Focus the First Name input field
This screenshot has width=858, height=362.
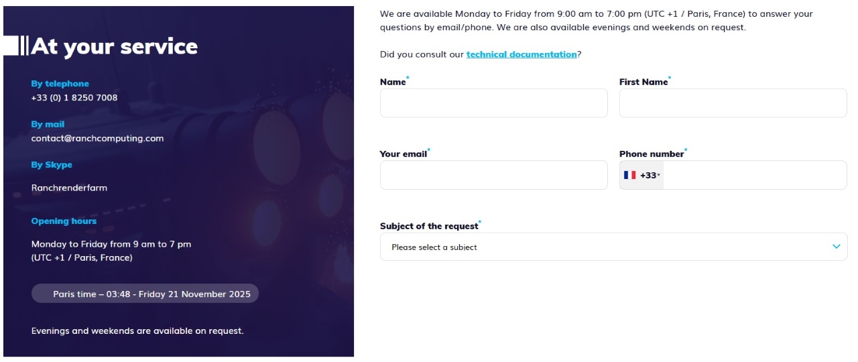click(733, 103)
